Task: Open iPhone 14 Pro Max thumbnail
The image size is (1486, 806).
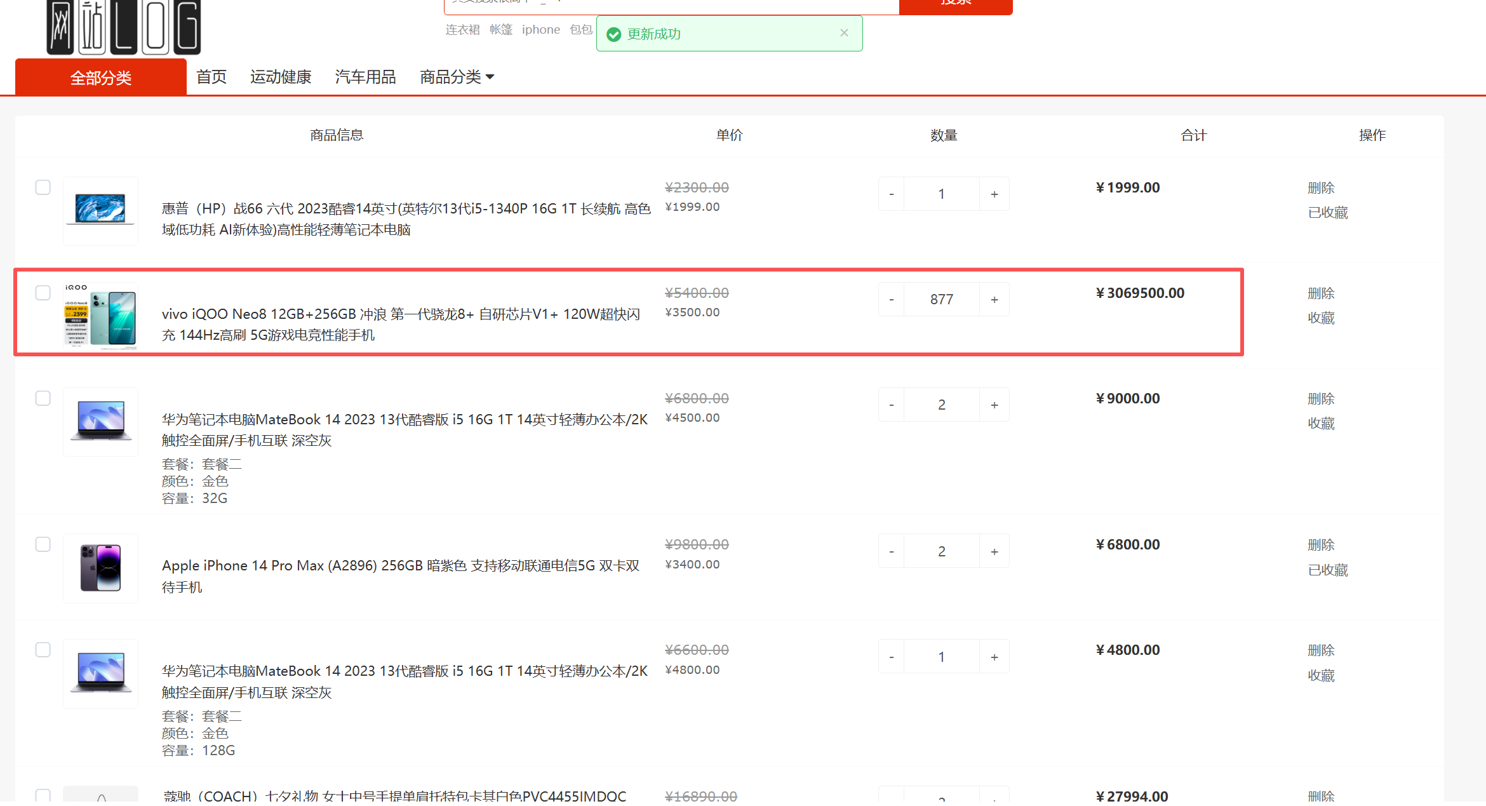Action: (x=100, y=568)
